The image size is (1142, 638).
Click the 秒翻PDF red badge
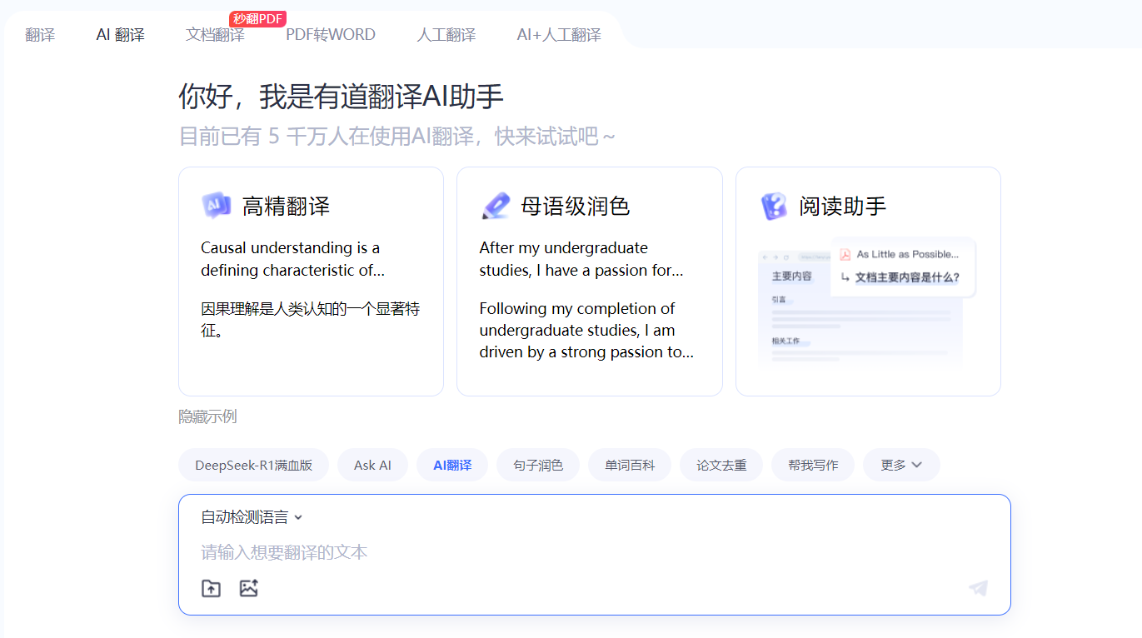pyautogui.click(x=257, y=19)
